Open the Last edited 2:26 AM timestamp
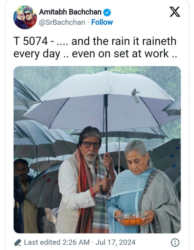Screen dimensions: 194x250 click(x=57, y=242)
